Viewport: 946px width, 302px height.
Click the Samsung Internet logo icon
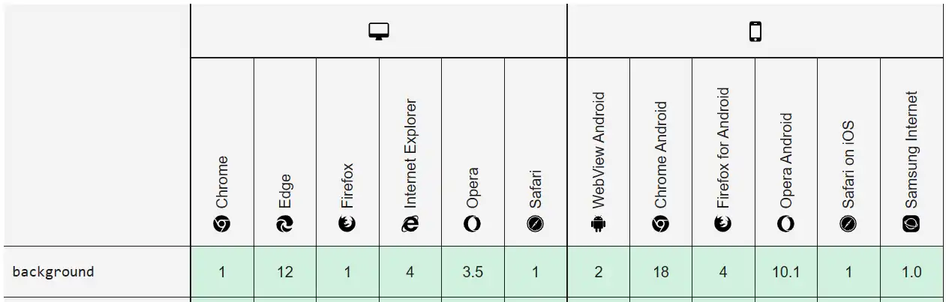point(911,223)
